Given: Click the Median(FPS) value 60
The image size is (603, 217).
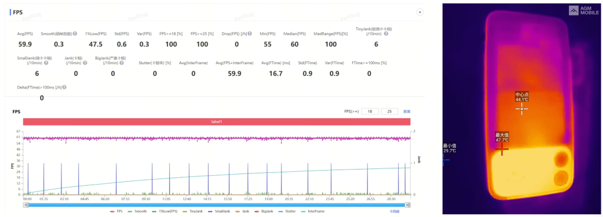Looking at the screenshot, I should pos(295,44).
